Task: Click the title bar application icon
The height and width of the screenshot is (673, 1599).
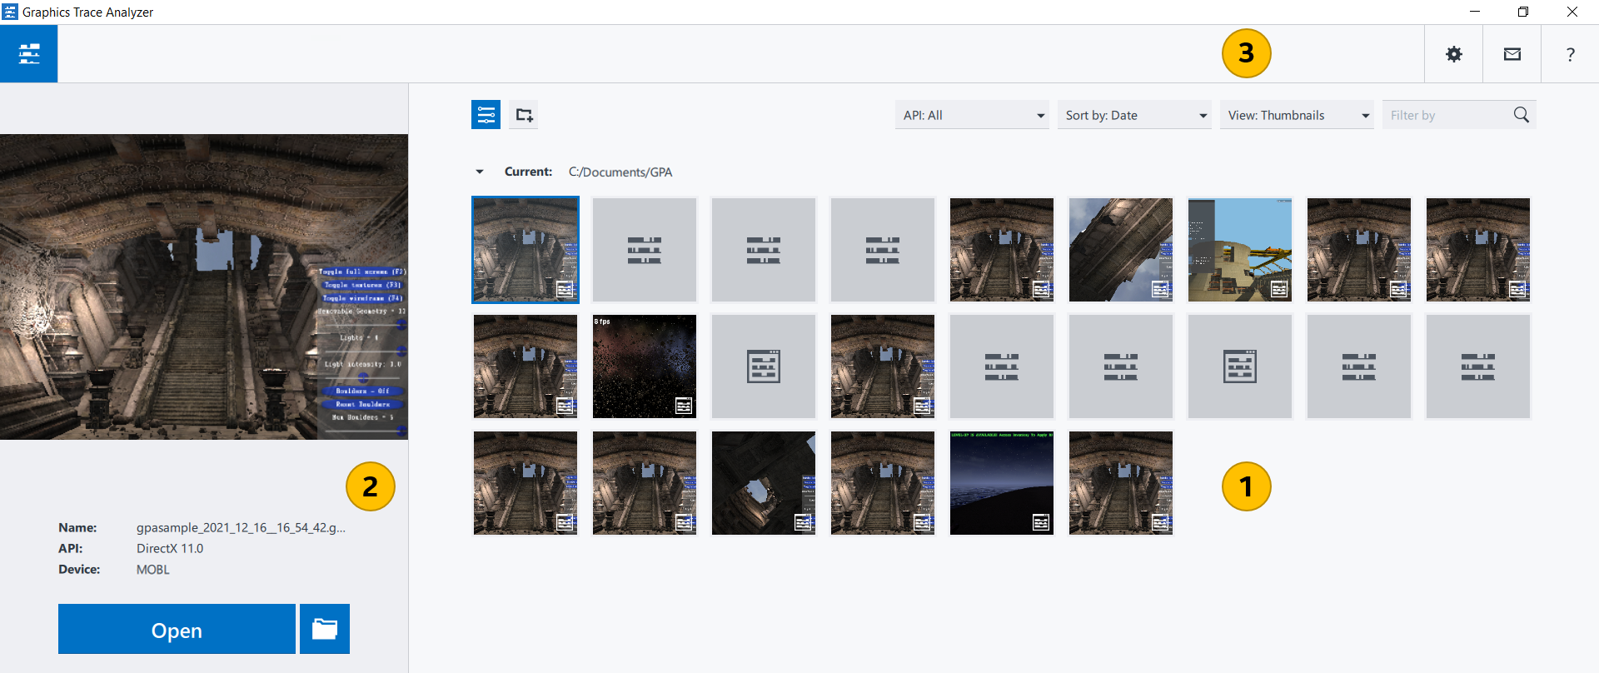Action: point(10,12)
